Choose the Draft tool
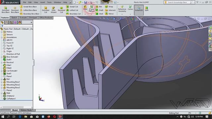This screenshot has height=119, width=212. coord(99,10)
